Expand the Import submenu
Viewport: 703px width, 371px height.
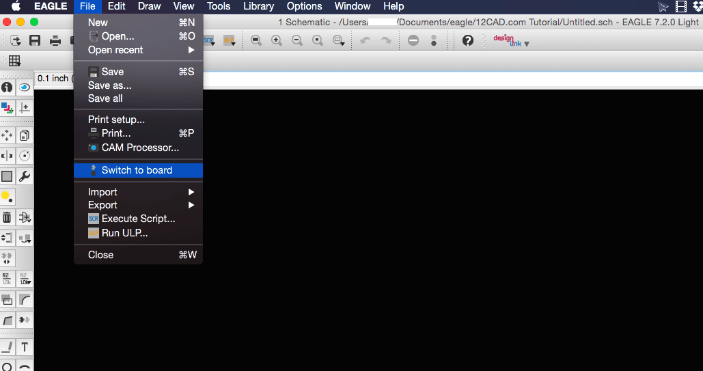138,192
